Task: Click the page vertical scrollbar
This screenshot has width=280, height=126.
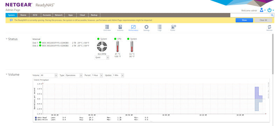Action: coord(273,54)
